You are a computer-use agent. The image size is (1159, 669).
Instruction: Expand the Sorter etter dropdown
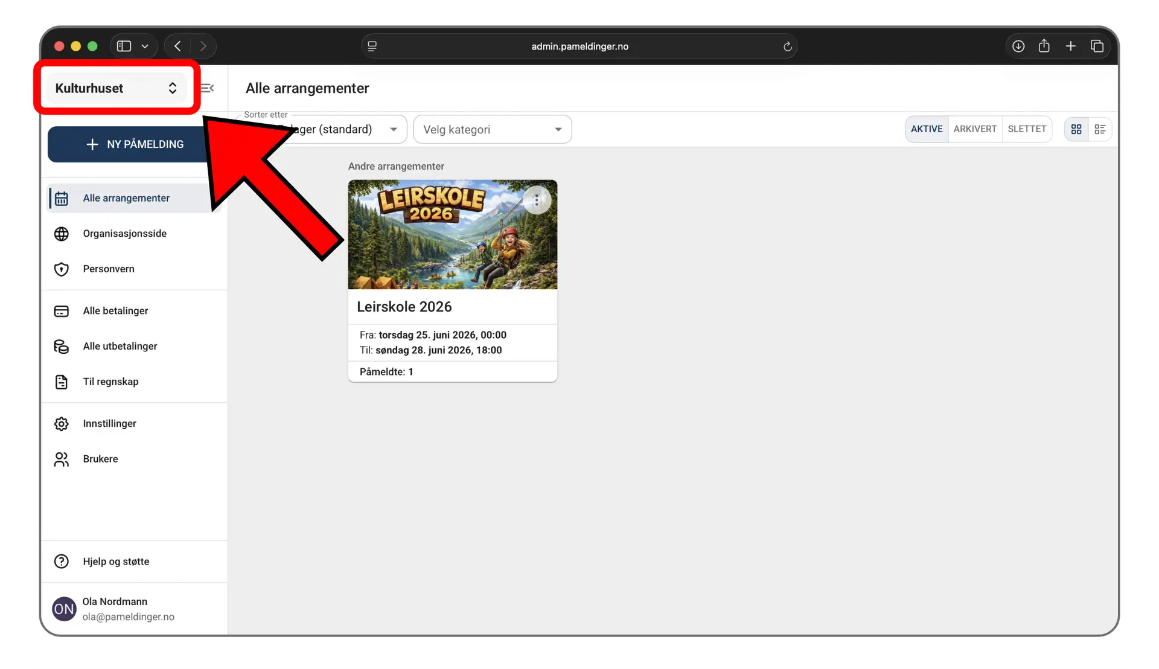click(x=393, y=130)
